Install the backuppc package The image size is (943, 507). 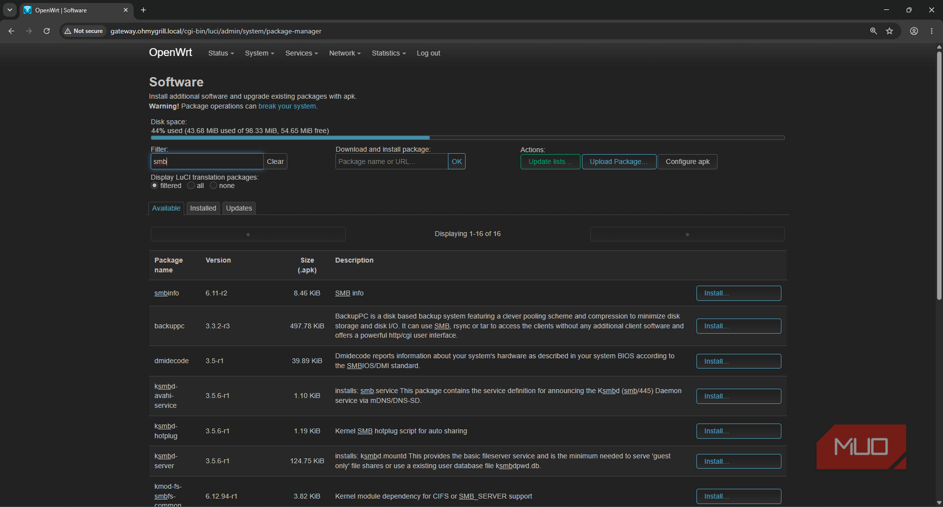pos(738,326)
